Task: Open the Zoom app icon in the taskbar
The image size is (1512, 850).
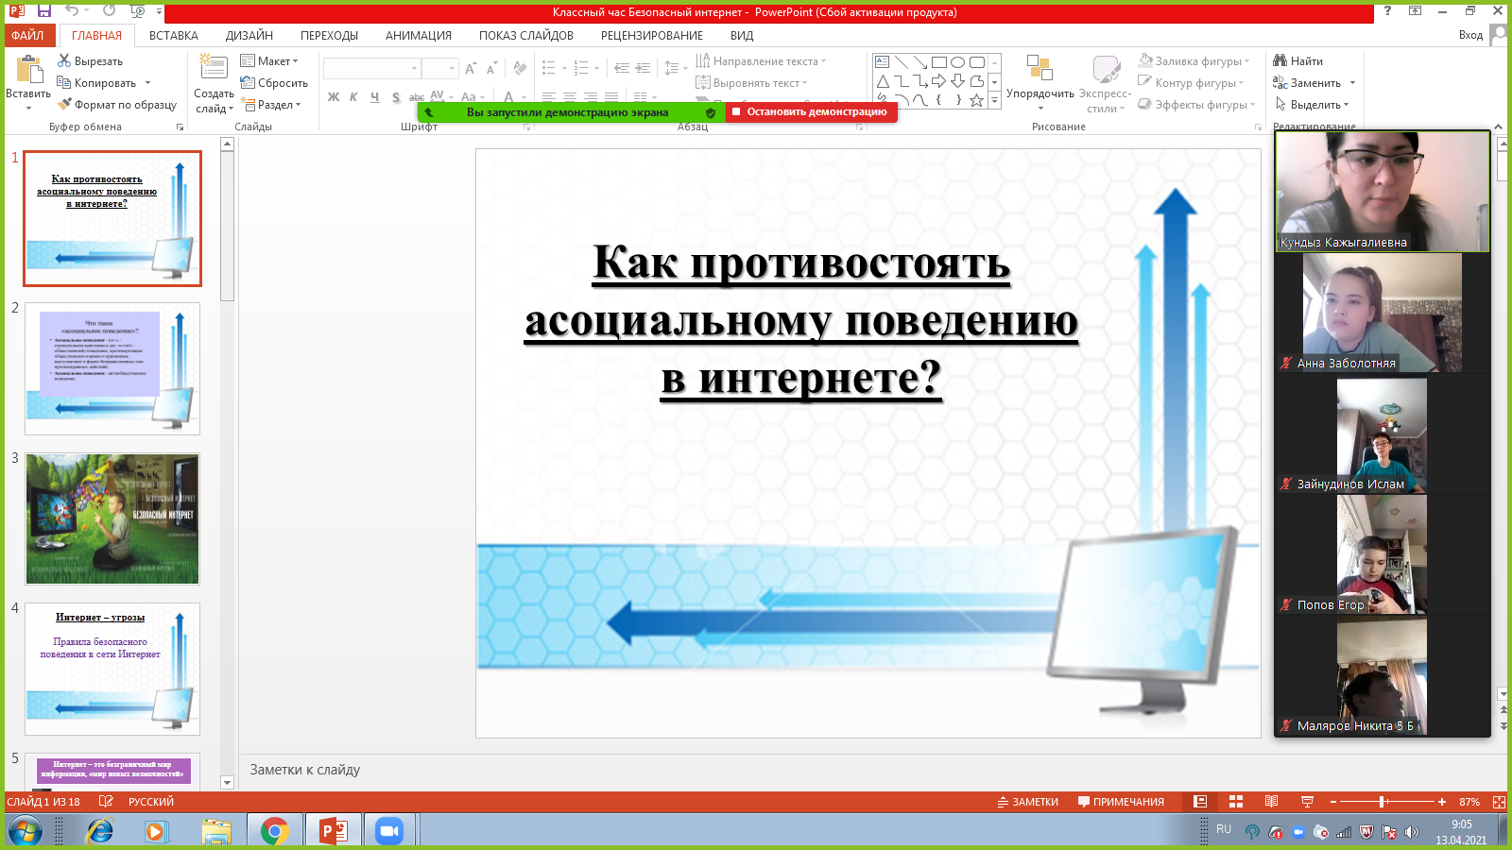Action: pos(390,829)
